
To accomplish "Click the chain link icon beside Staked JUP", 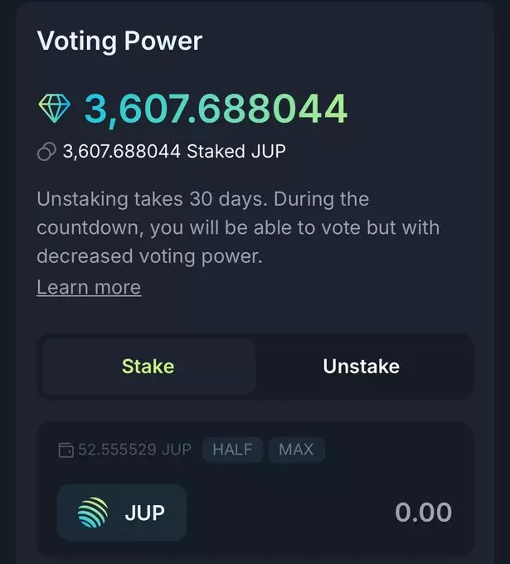I will click(46, 152).
